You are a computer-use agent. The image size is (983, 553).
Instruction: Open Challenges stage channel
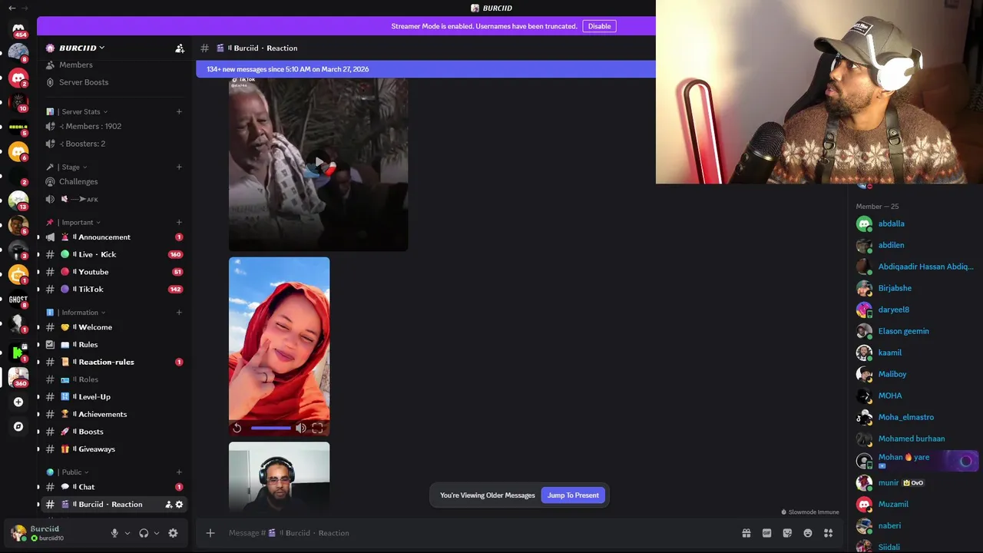pos(114,182)
